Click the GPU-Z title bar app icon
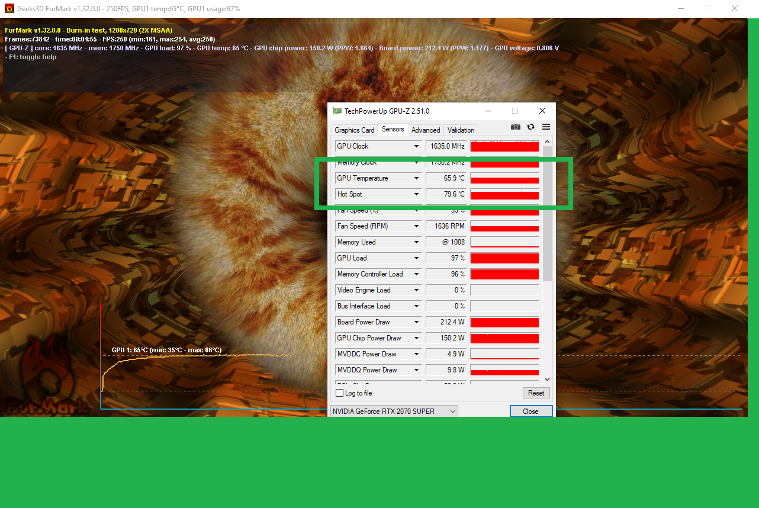 click(x=337, y=111)
